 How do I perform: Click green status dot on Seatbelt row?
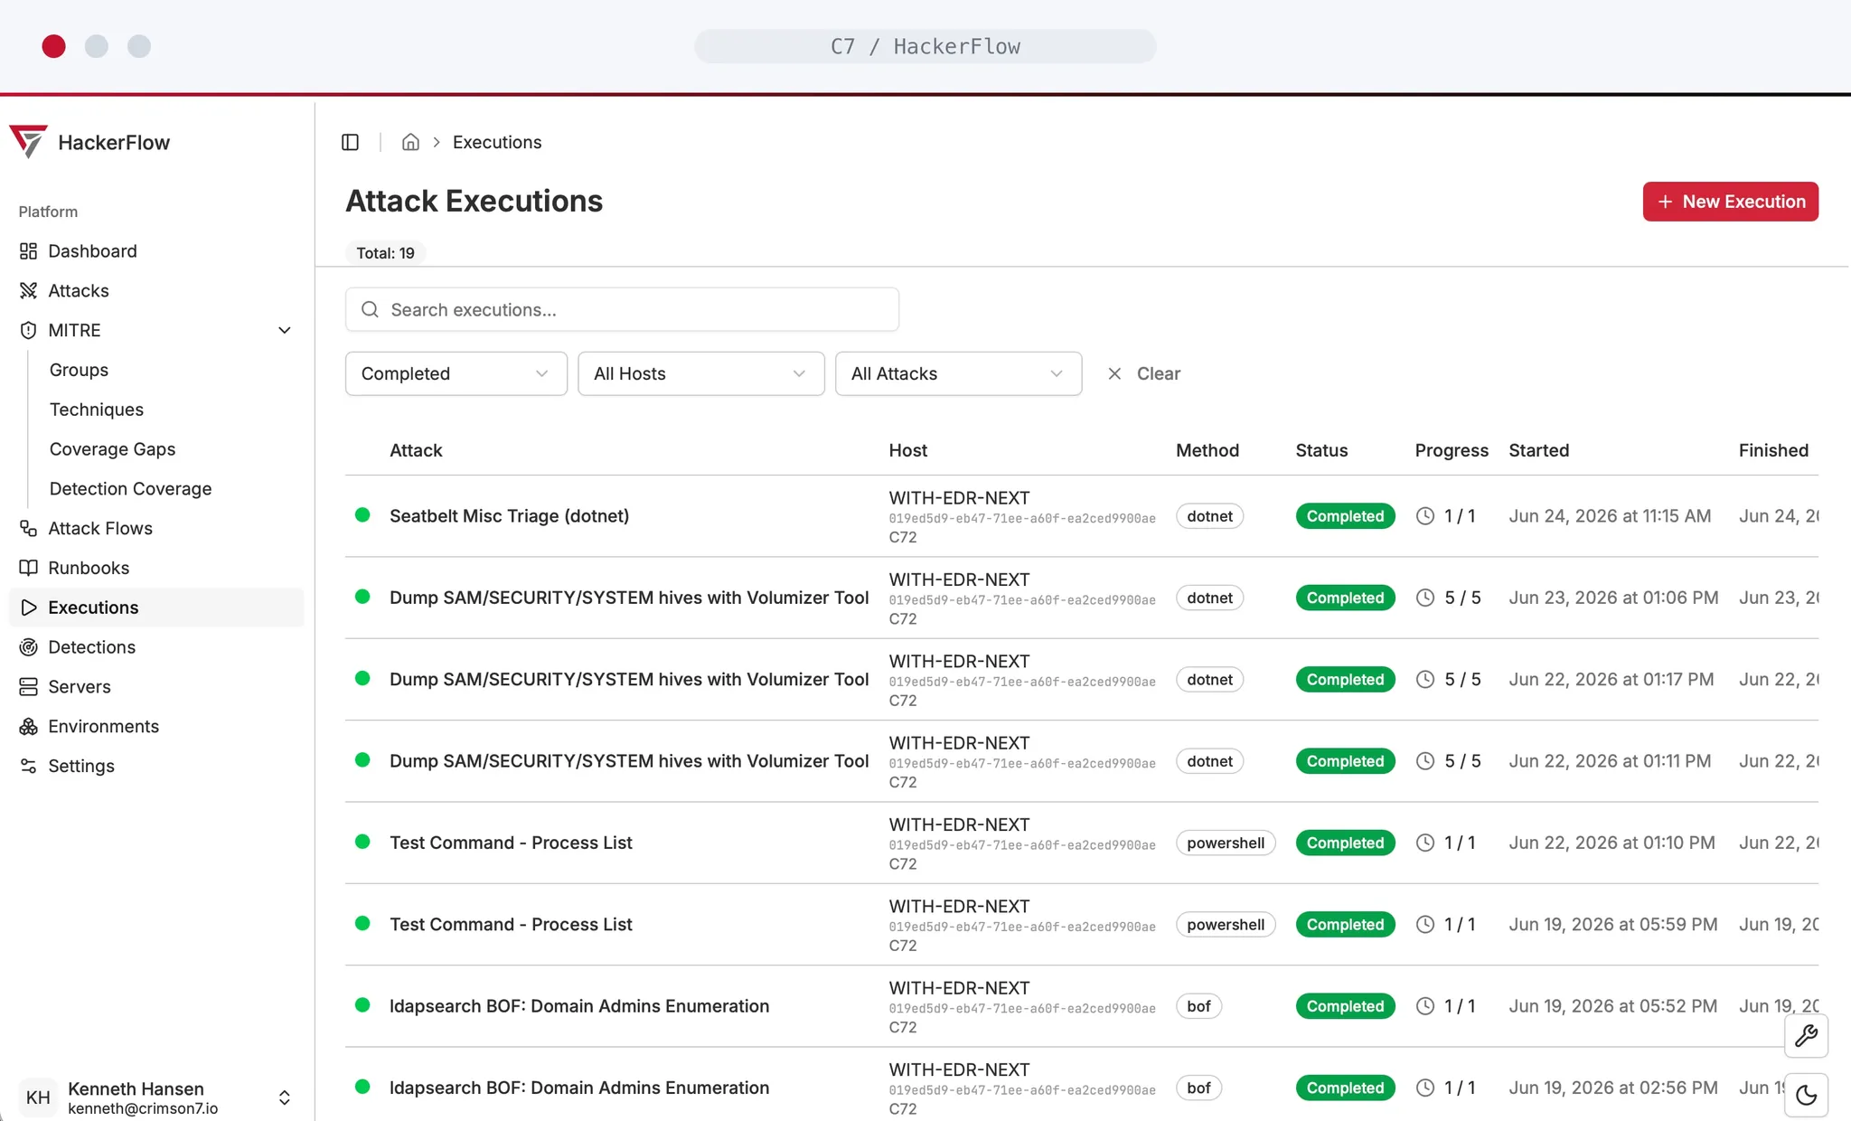(x=362, y=515)
